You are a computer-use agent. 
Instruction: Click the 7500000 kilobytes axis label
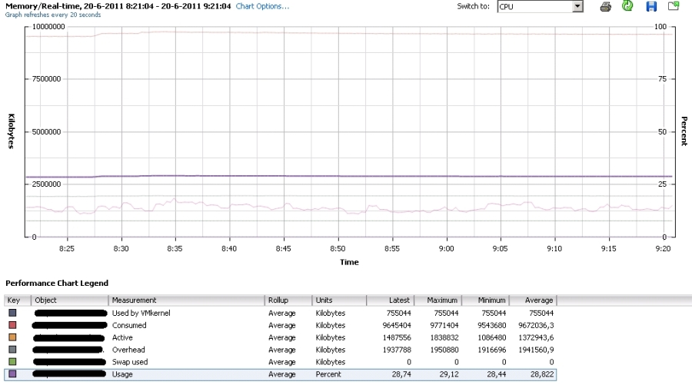(x=46, y=79)
